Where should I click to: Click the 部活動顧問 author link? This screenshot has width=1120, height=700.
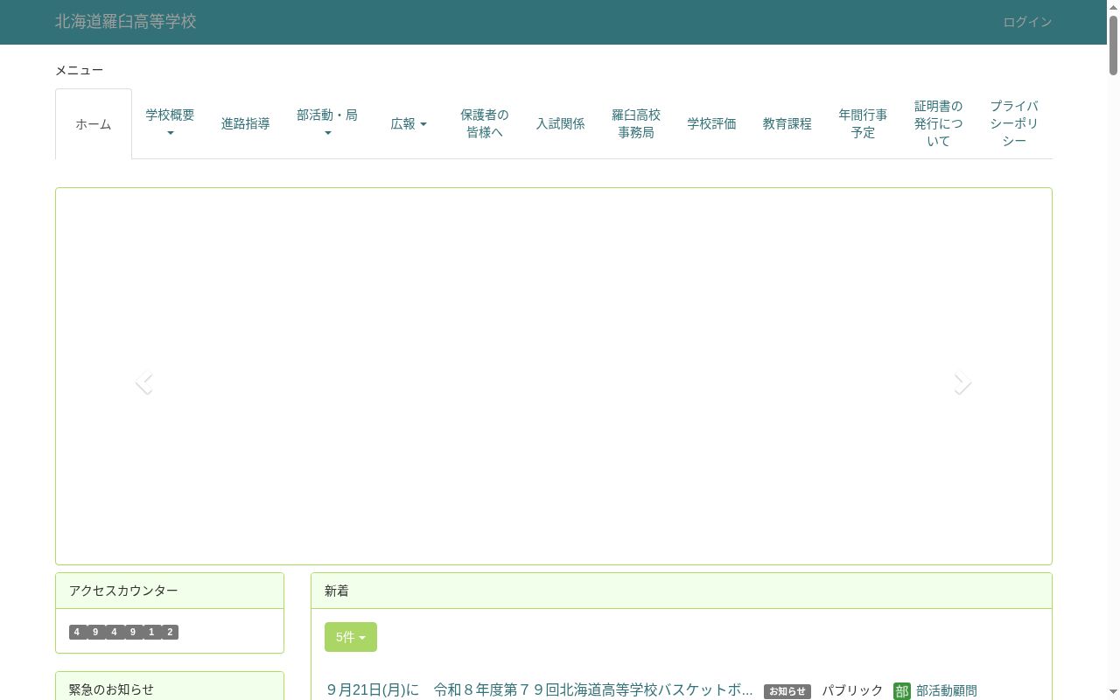[x=947, y=691]
